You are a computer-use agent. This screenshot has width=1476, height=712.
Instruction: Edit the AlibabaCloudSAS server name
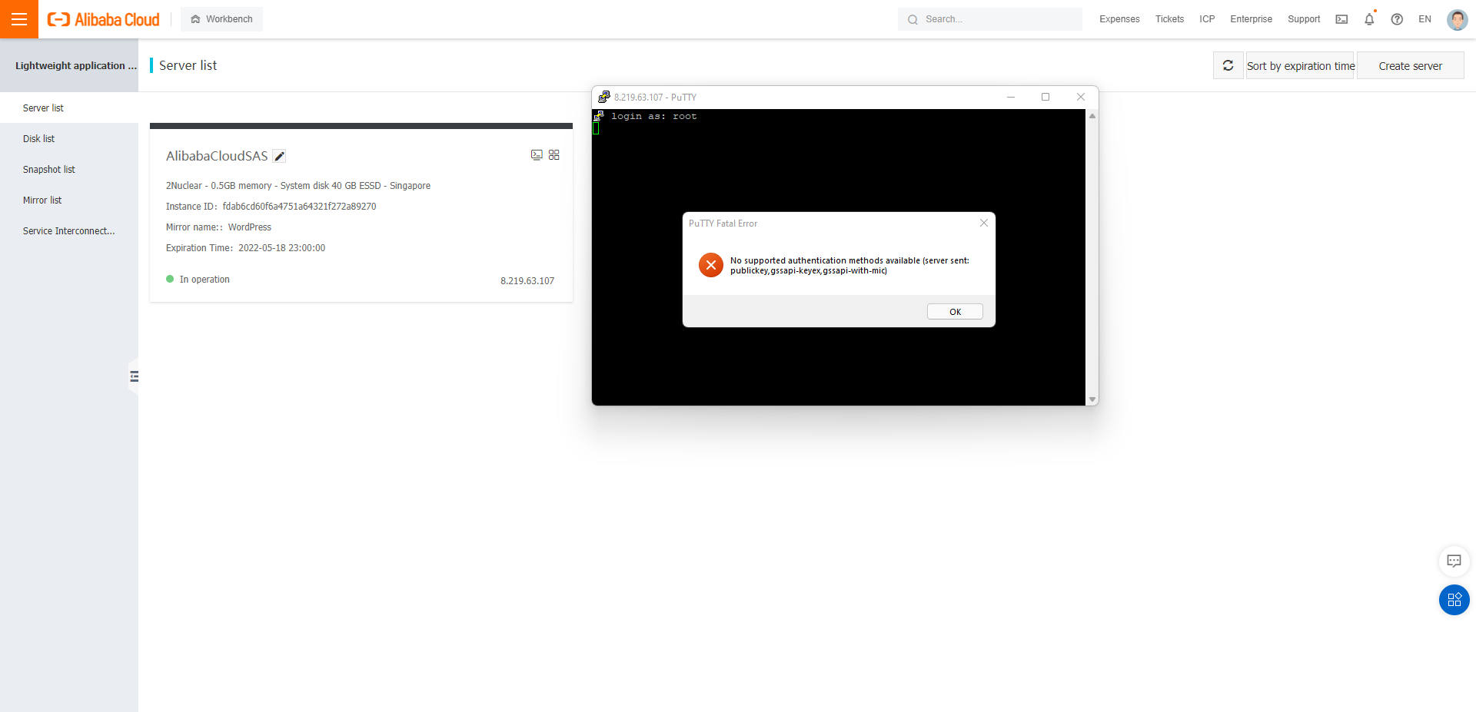coord(280,157)
